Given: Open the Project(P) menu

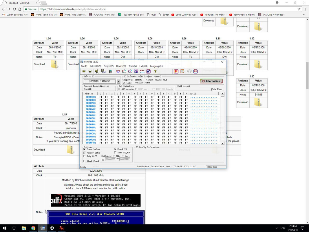Looking at the screenshot, I should pos(109,66).
